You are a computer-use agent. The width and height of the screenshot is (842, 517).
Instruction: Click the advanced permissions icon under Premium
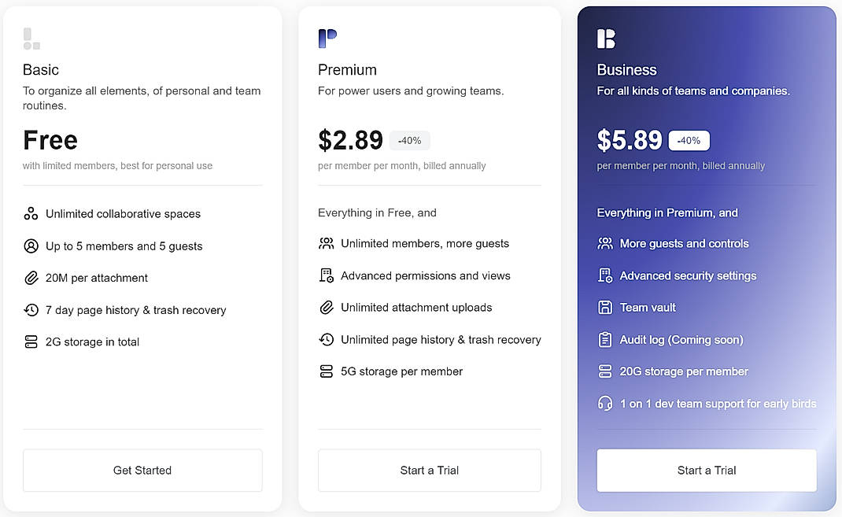click(x=327, y=275)
